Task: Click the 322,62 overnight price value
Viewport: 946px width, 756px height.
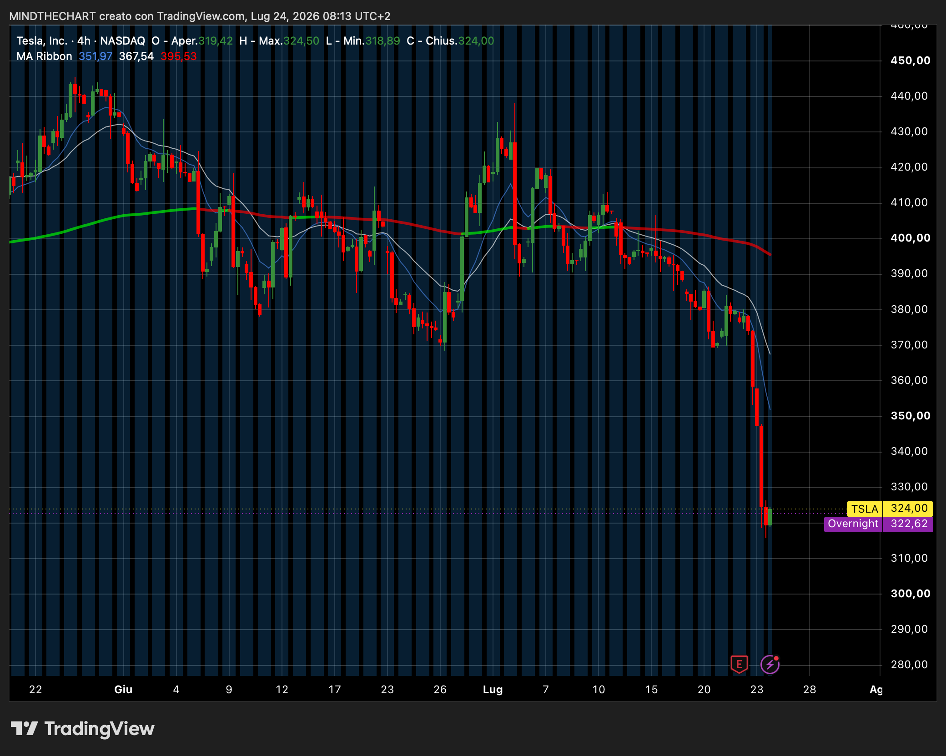Action: point(908,524)
